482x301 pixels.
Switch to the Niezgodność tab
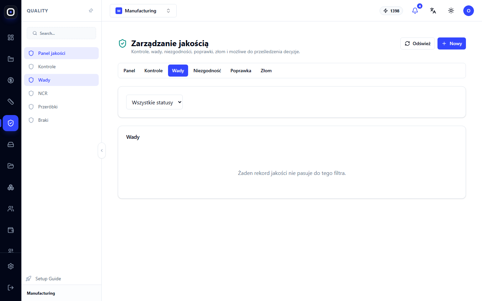207,71
